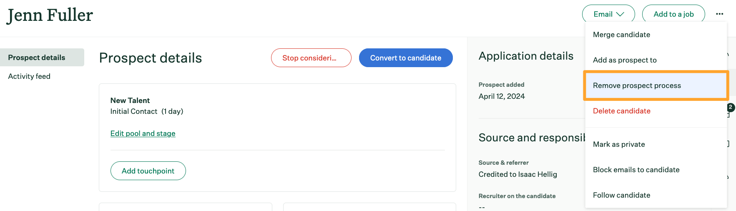Image resolution: width=736 pixels, height=211 pixels.
Task: Click the Add to a job button
Action: click(x=673, y=14)
